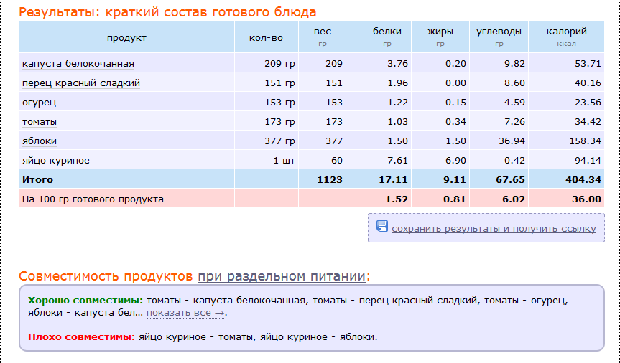Select the 'На 100 гр готового продукта' row
The width and height of the screenshot is (620, 363).
point(93,199)
